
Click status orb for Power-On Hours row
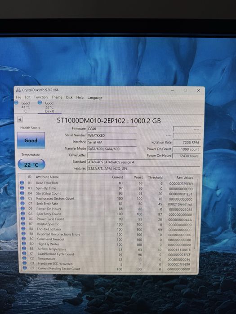pos(23,209)
